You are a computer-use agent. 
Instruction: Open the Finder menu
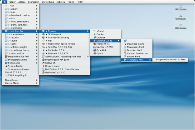(x=12, y=2)
